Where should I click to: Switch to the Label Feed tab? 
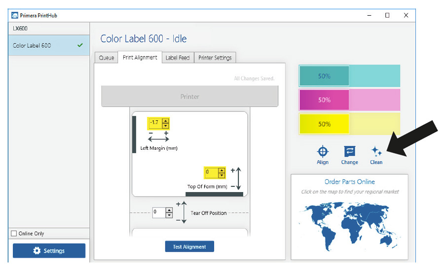pos(178,58)
